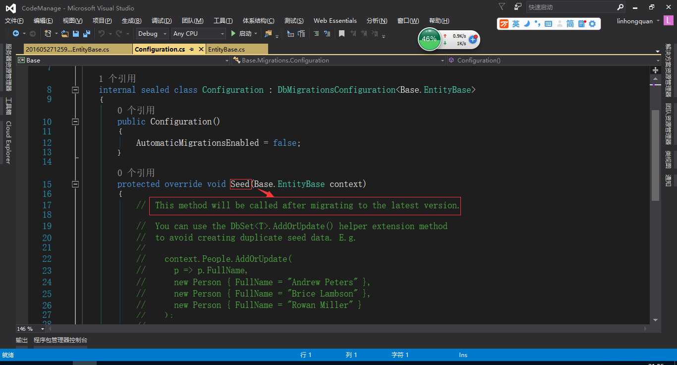This screenshot has width=677, height=365.
Task: Click the Find in Files toolbar icon
Action: tap(268, 33)
